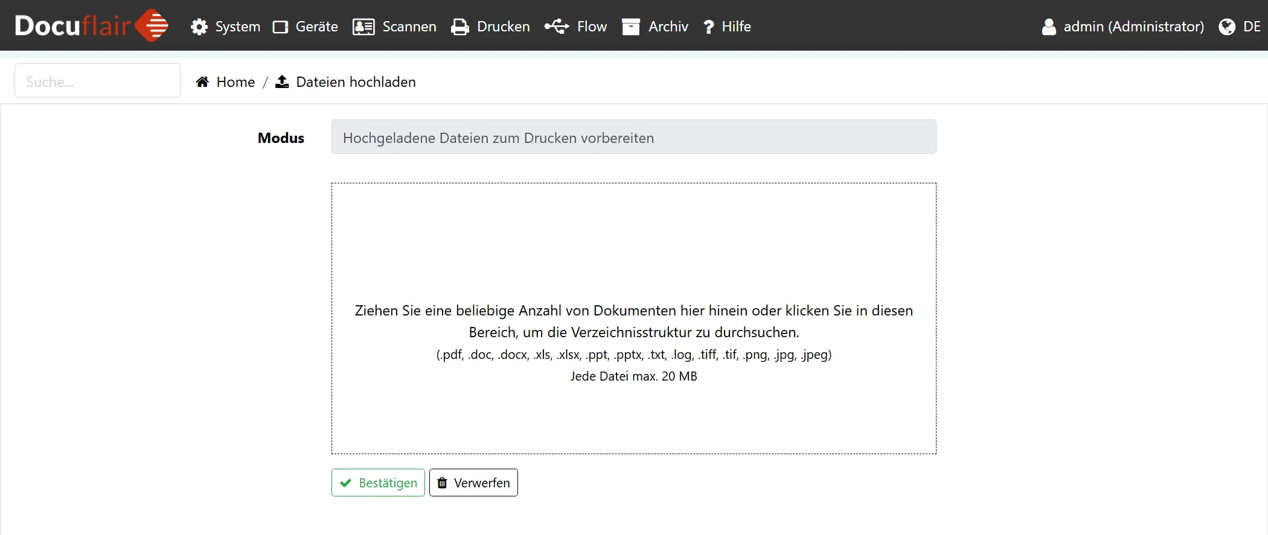Click the Archiv box icon
Screen dimensions: 1268x535
pos(631,27)
